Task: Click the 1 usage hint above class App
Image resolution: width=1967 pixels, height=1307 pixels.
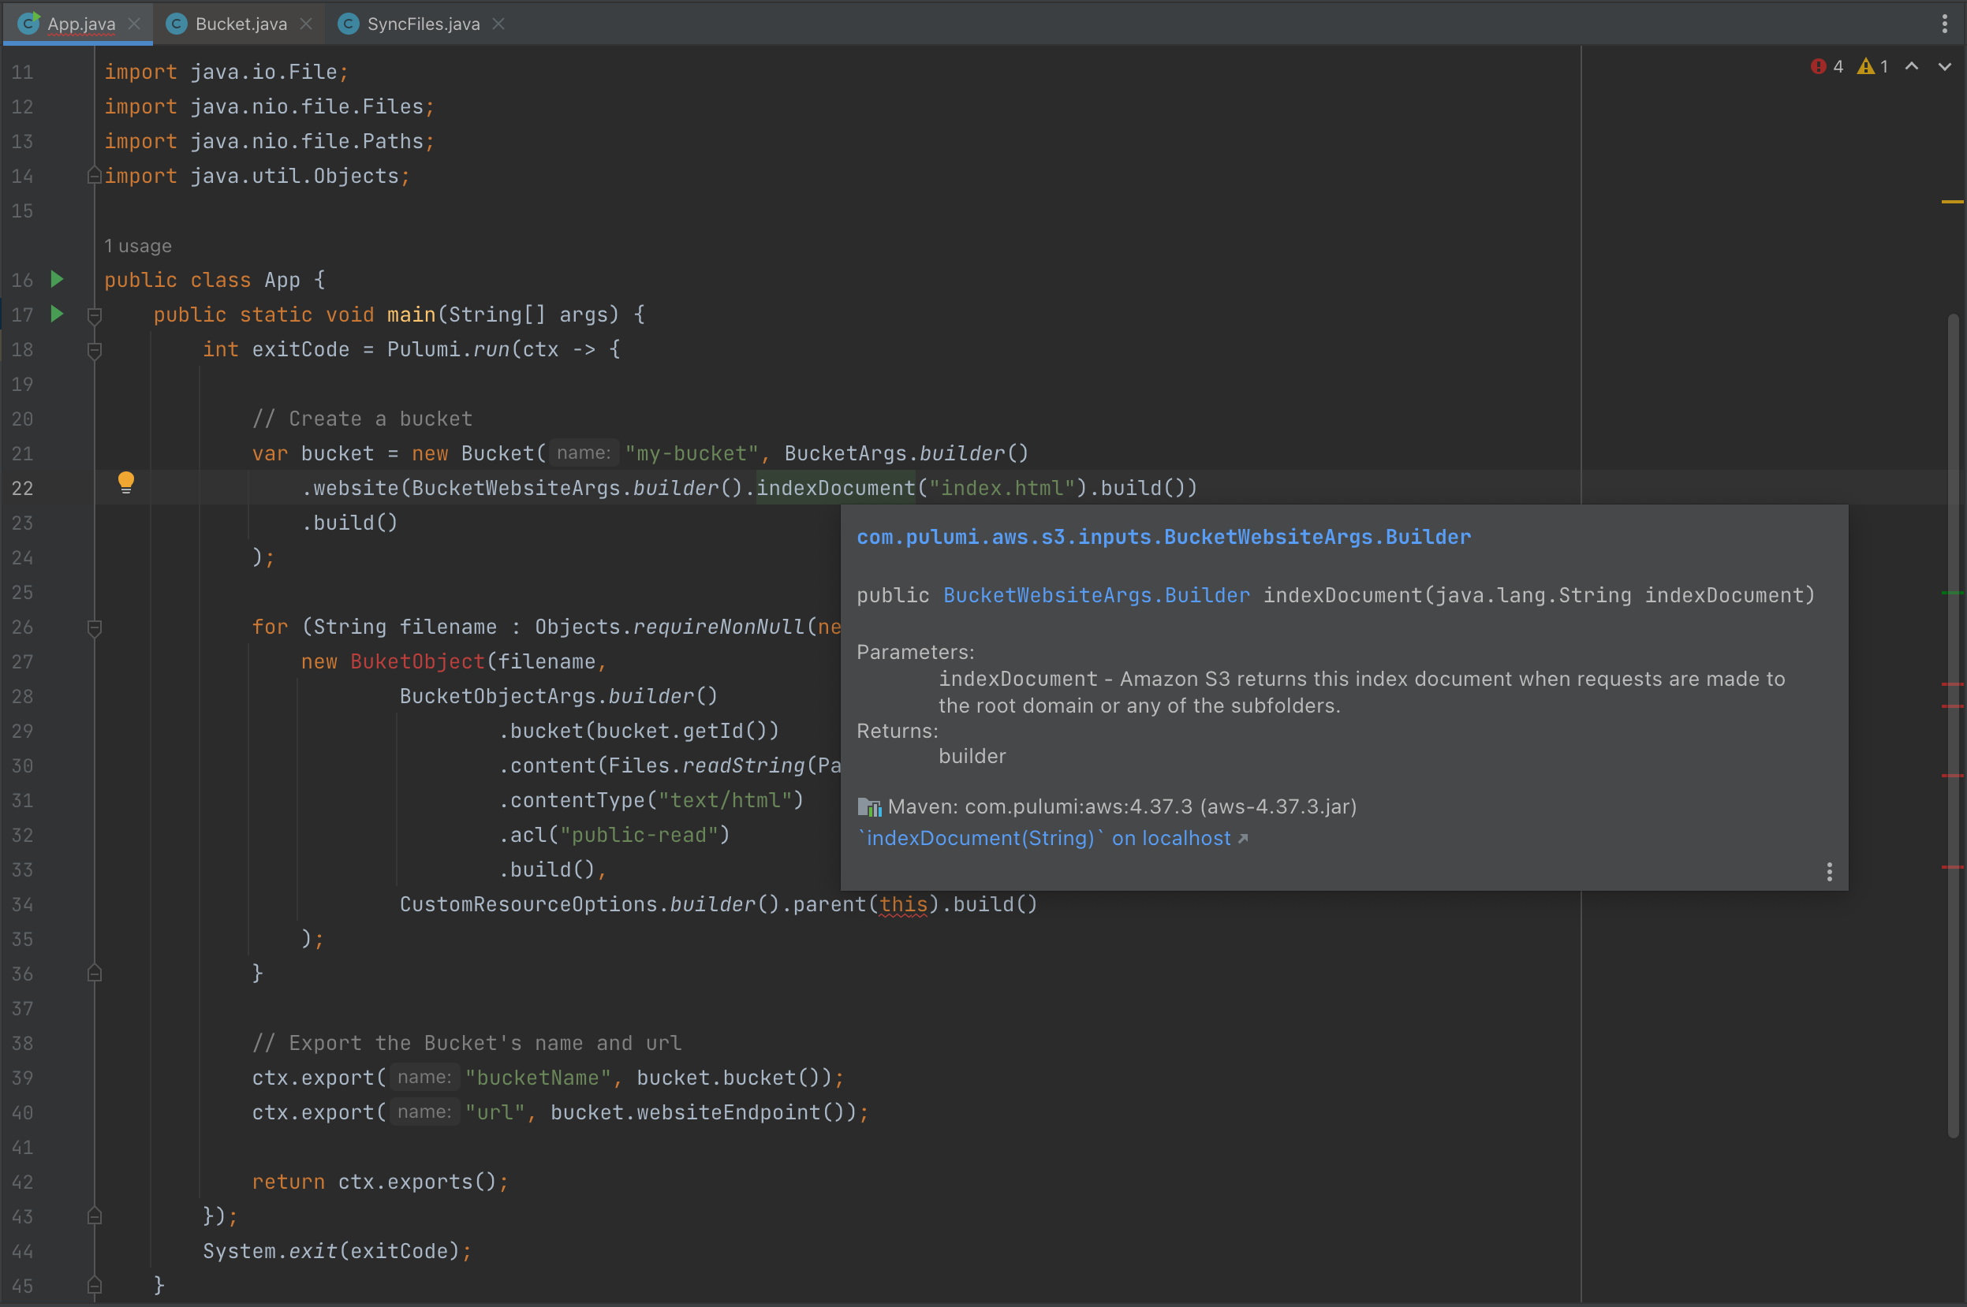Action: click(x=137, y=246)
